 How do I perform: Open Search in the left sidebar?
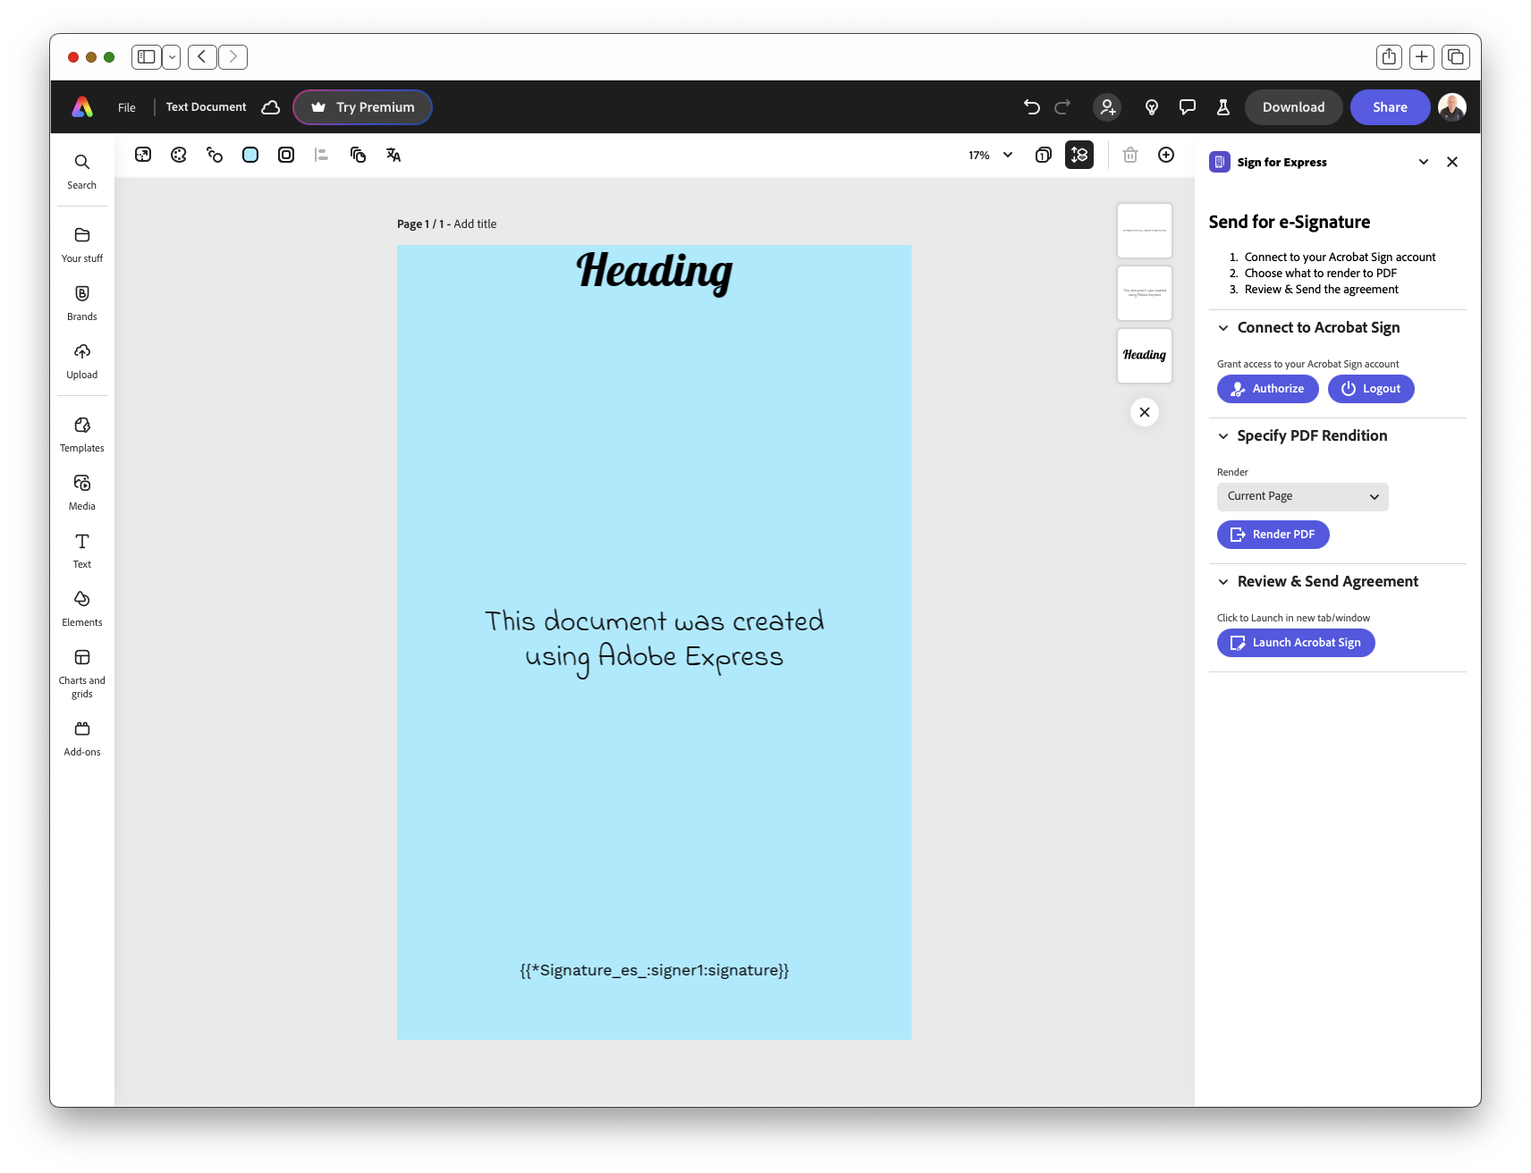click(81, 171)
